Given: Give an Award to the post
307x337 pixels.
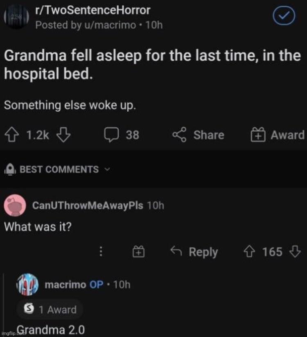Looking at the screenshot, I should click(278, 135).
